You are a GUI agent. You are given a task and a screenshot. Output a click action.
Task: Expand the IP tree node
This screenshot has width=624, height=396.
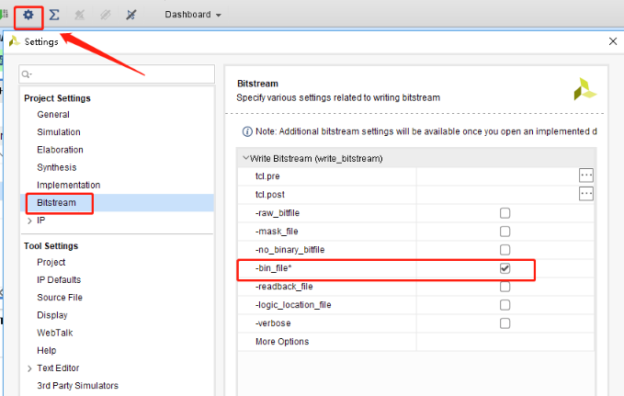coord(29,221)
